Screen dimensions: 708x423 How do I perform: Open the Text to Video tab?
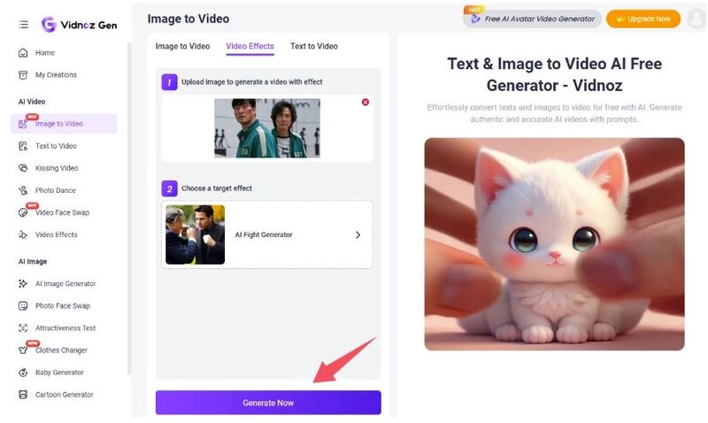(x=314, y=46)
